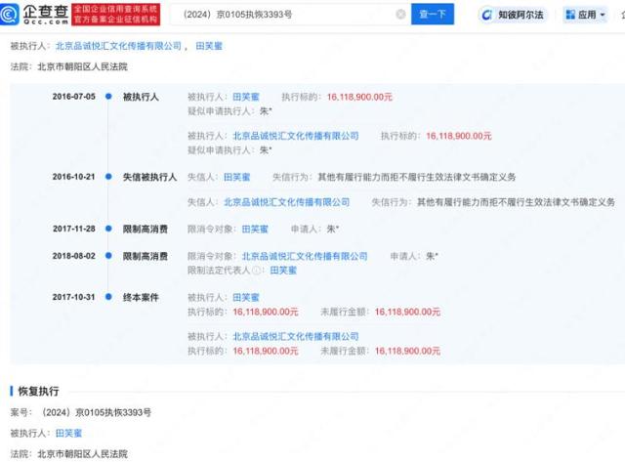Select the 2016-07-05 timeline dot
Viewport: 625px width, 462px height.
[108, 96]
